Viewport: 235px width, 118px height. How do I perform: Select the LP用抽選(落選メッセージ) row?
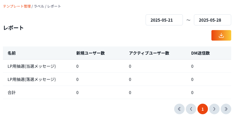[31, 79]
